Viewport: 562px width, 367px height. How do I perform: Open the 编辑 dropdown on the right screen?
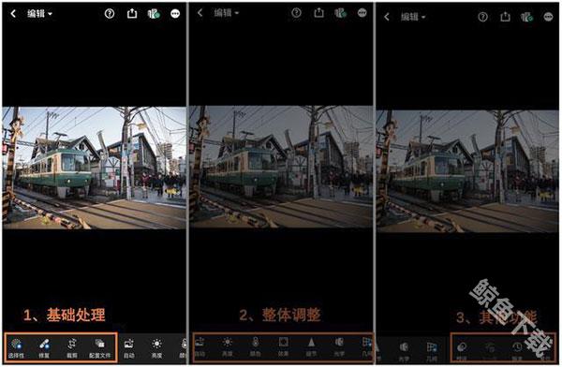pyautogui.click(x=413, y=17)
